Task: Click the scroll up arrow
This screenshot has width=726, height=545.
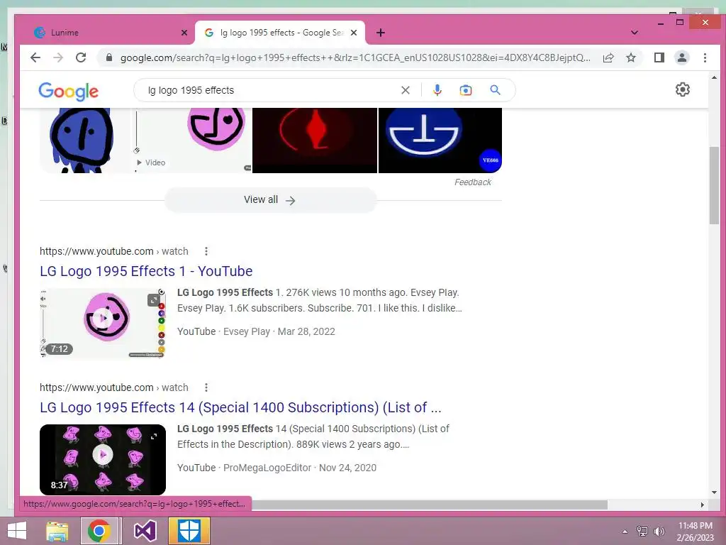Action: point(714,77)
